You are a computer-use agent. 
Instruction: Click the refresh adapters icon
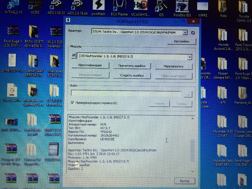click(193, 32)
